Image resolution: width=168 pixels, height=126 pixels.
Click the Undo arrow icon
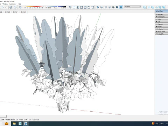point(2,7)
